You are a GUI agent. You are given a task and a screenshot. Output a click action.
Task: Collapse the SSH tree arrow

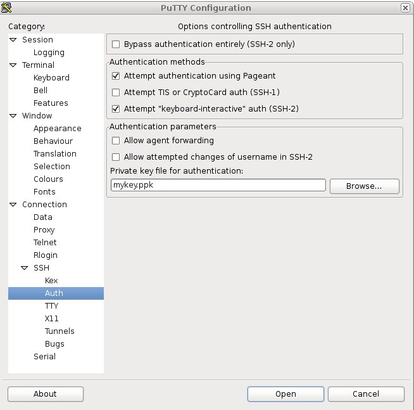coord(24,268)
